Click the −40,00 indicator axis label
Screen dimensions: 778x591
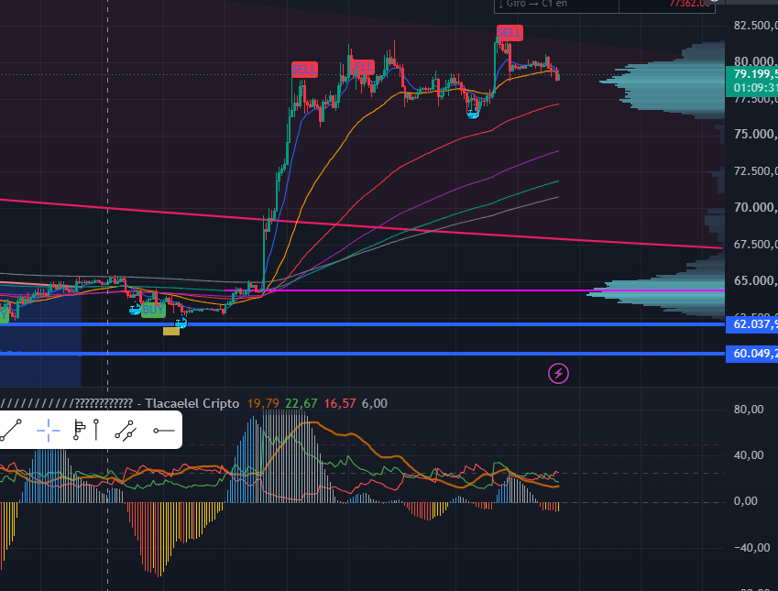(752, 548)
